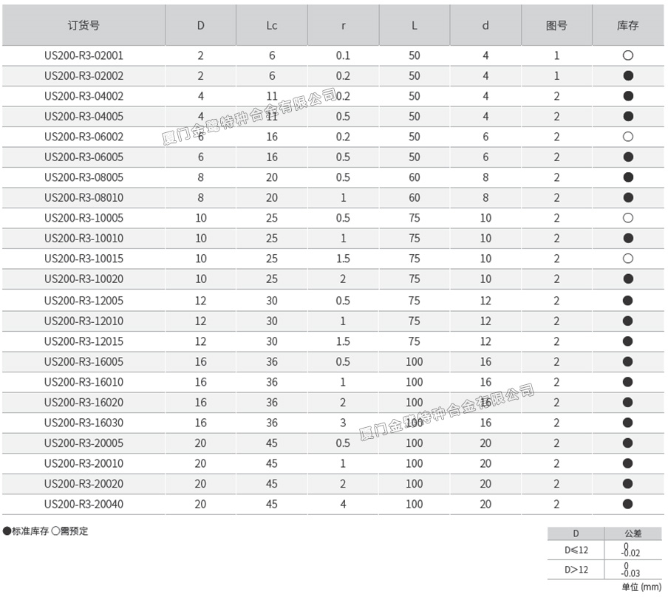Image resolution: width=668 pixels, height=597 pixels.
Task: Click the stock dot on row US200-R3-16030
Action: (628, 423)
